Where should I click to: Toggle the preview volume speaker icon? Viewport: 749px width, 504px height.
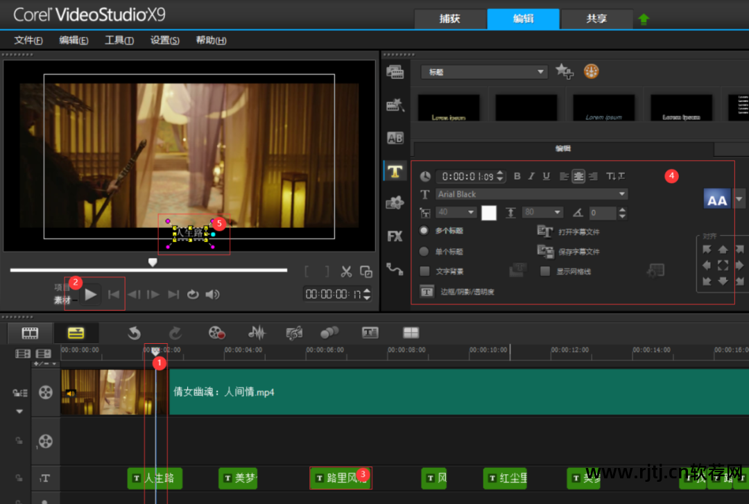coord(212,295)
